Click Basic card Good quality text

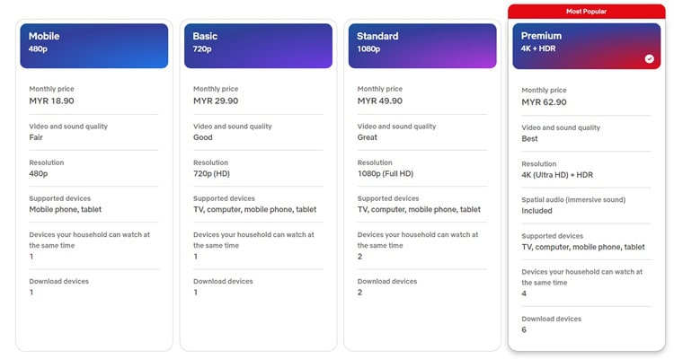point(203,137)
